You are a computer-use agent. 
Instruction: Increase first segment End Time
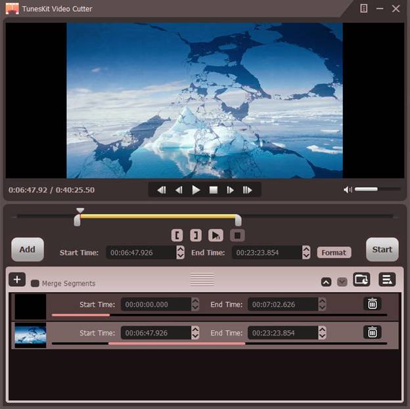(x=322, y=301)
